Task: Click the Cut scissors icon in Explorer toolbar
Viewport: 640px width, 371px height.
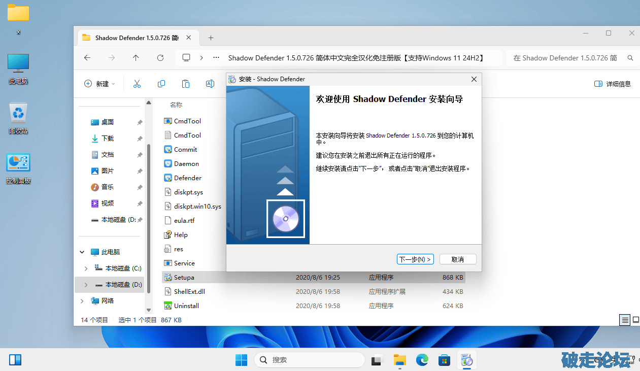Action: click(137, 84)
